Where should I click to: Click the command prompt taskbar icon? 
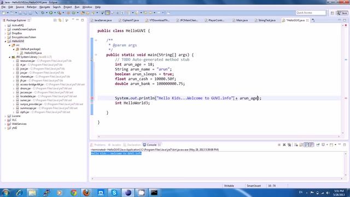[x=154, y=193]
